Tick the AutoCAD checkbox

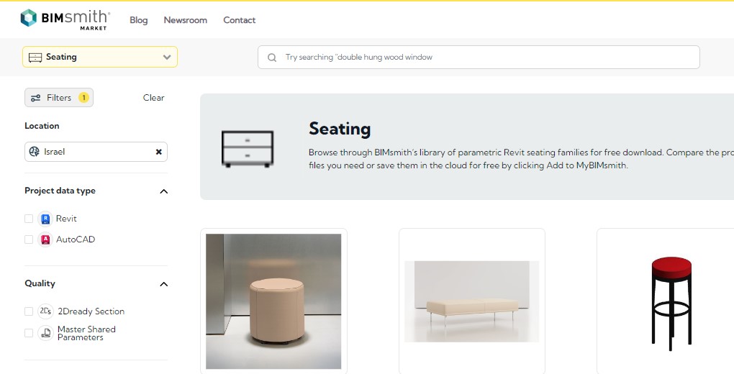[29, 240]
